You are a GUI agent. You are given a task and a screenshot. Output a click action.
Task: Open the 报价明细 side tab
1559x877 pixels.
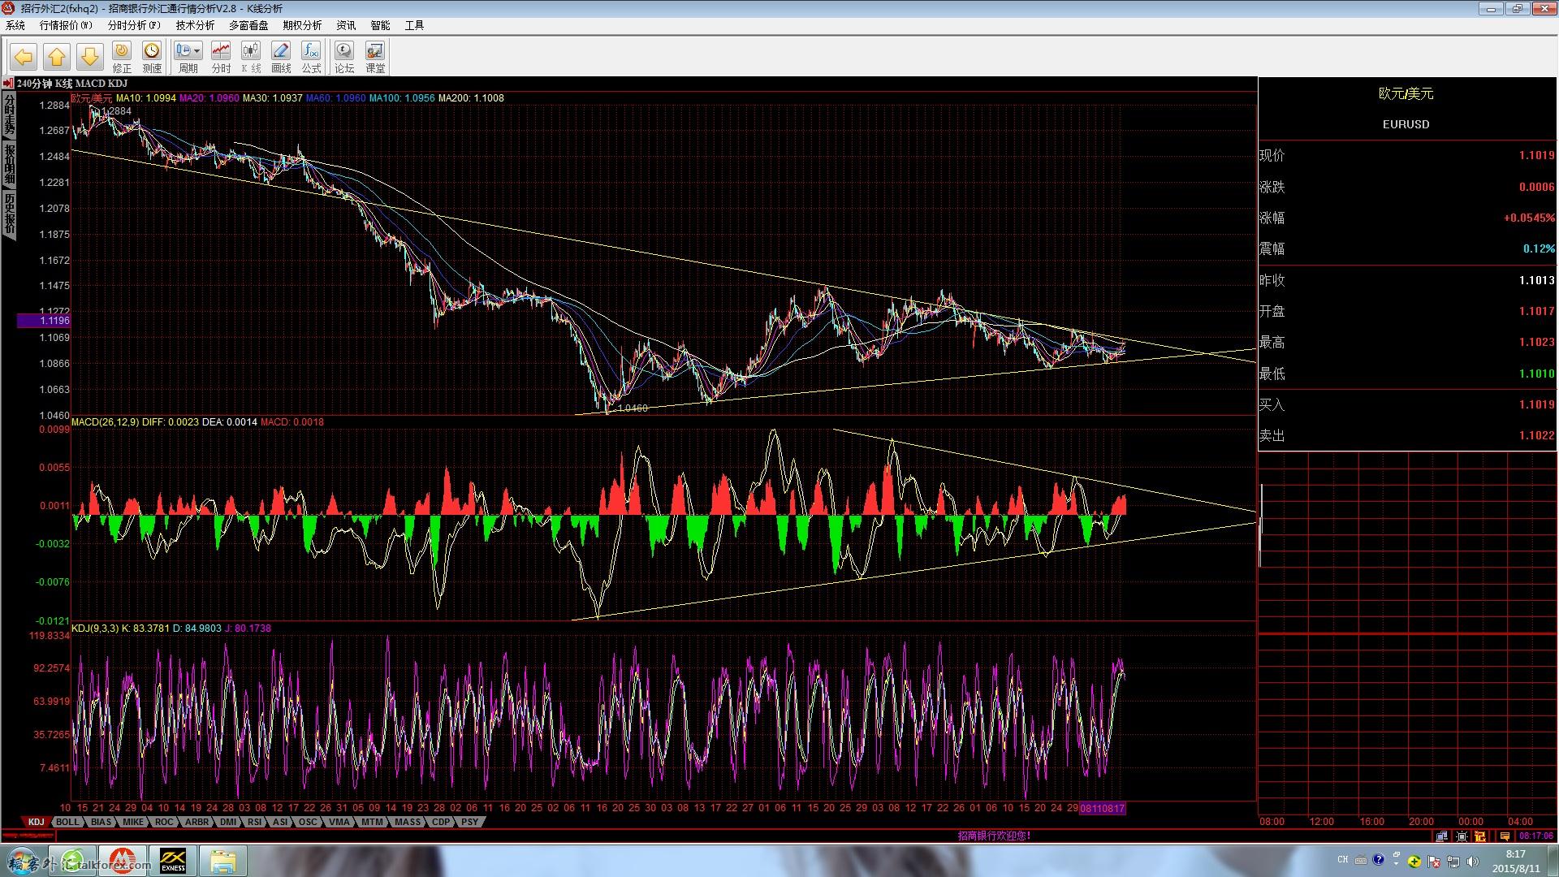(x=9, y=165)
